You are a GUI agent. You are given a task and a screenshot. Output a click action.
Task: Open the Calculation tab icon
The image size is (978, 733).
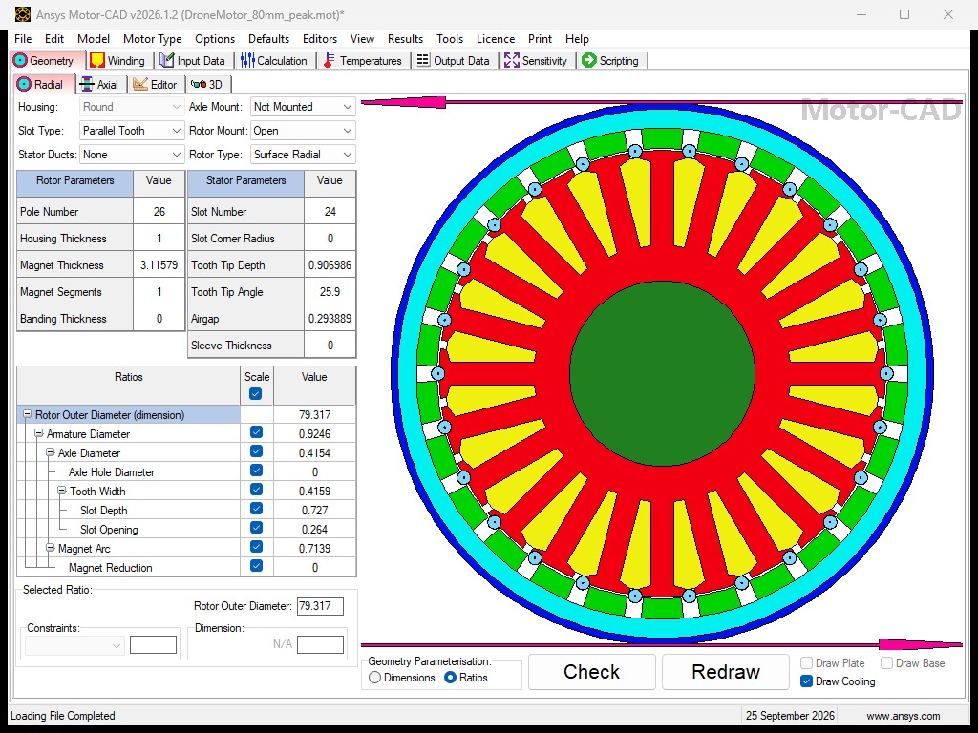pyautogui.click(x=247, y=60)
